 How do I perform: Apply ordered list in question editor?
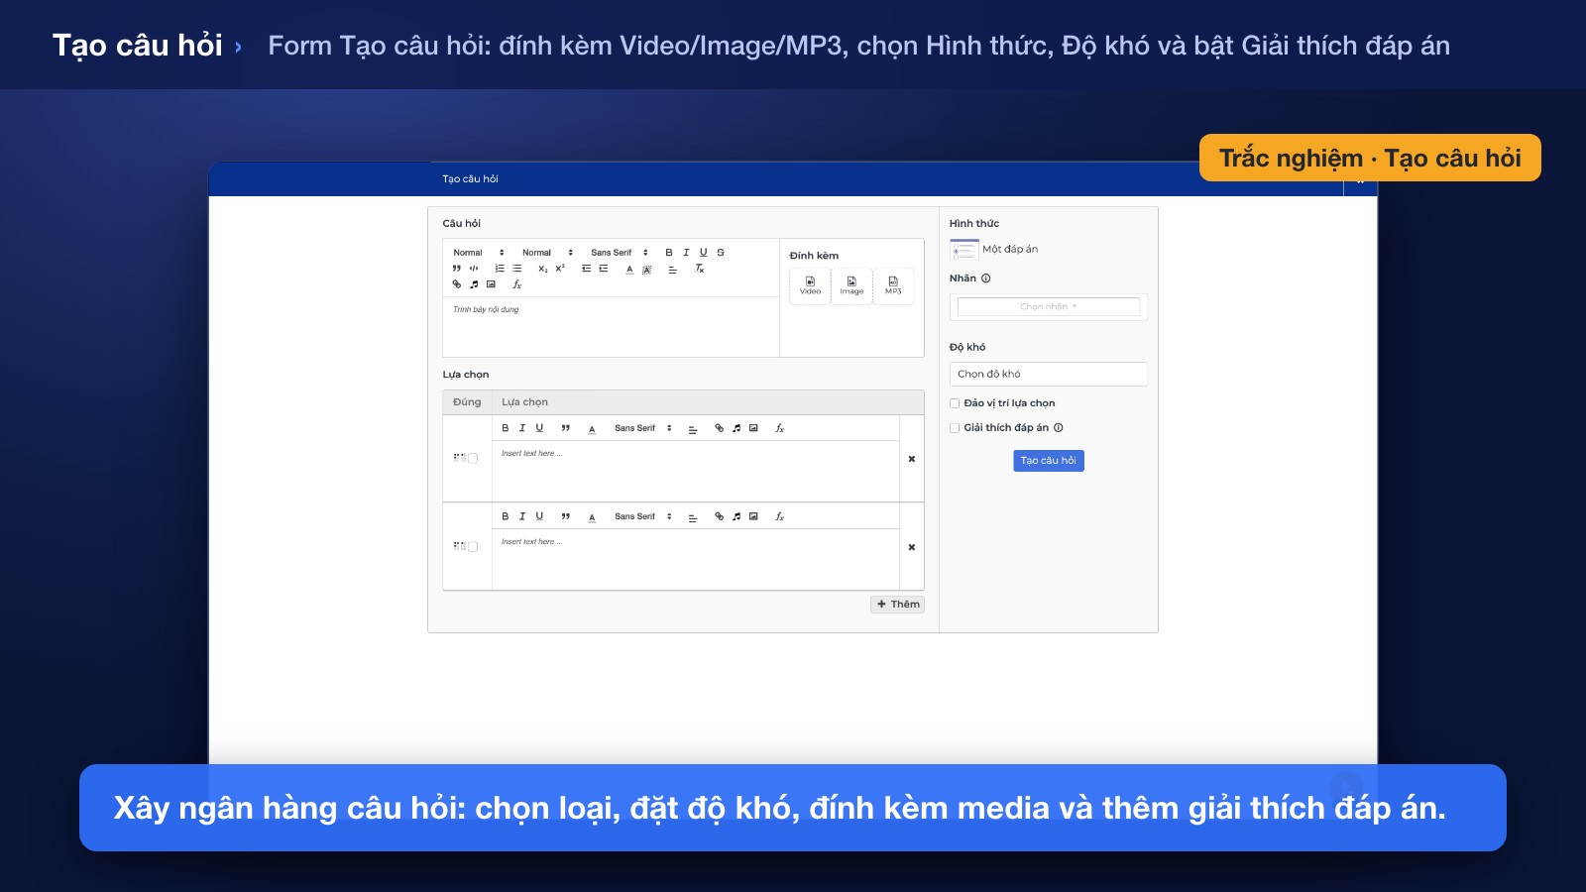click(x=500, y=269)
